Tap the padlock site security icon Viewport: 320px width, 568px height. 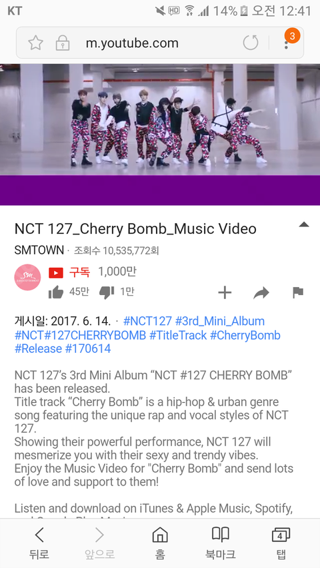(63, 43)
